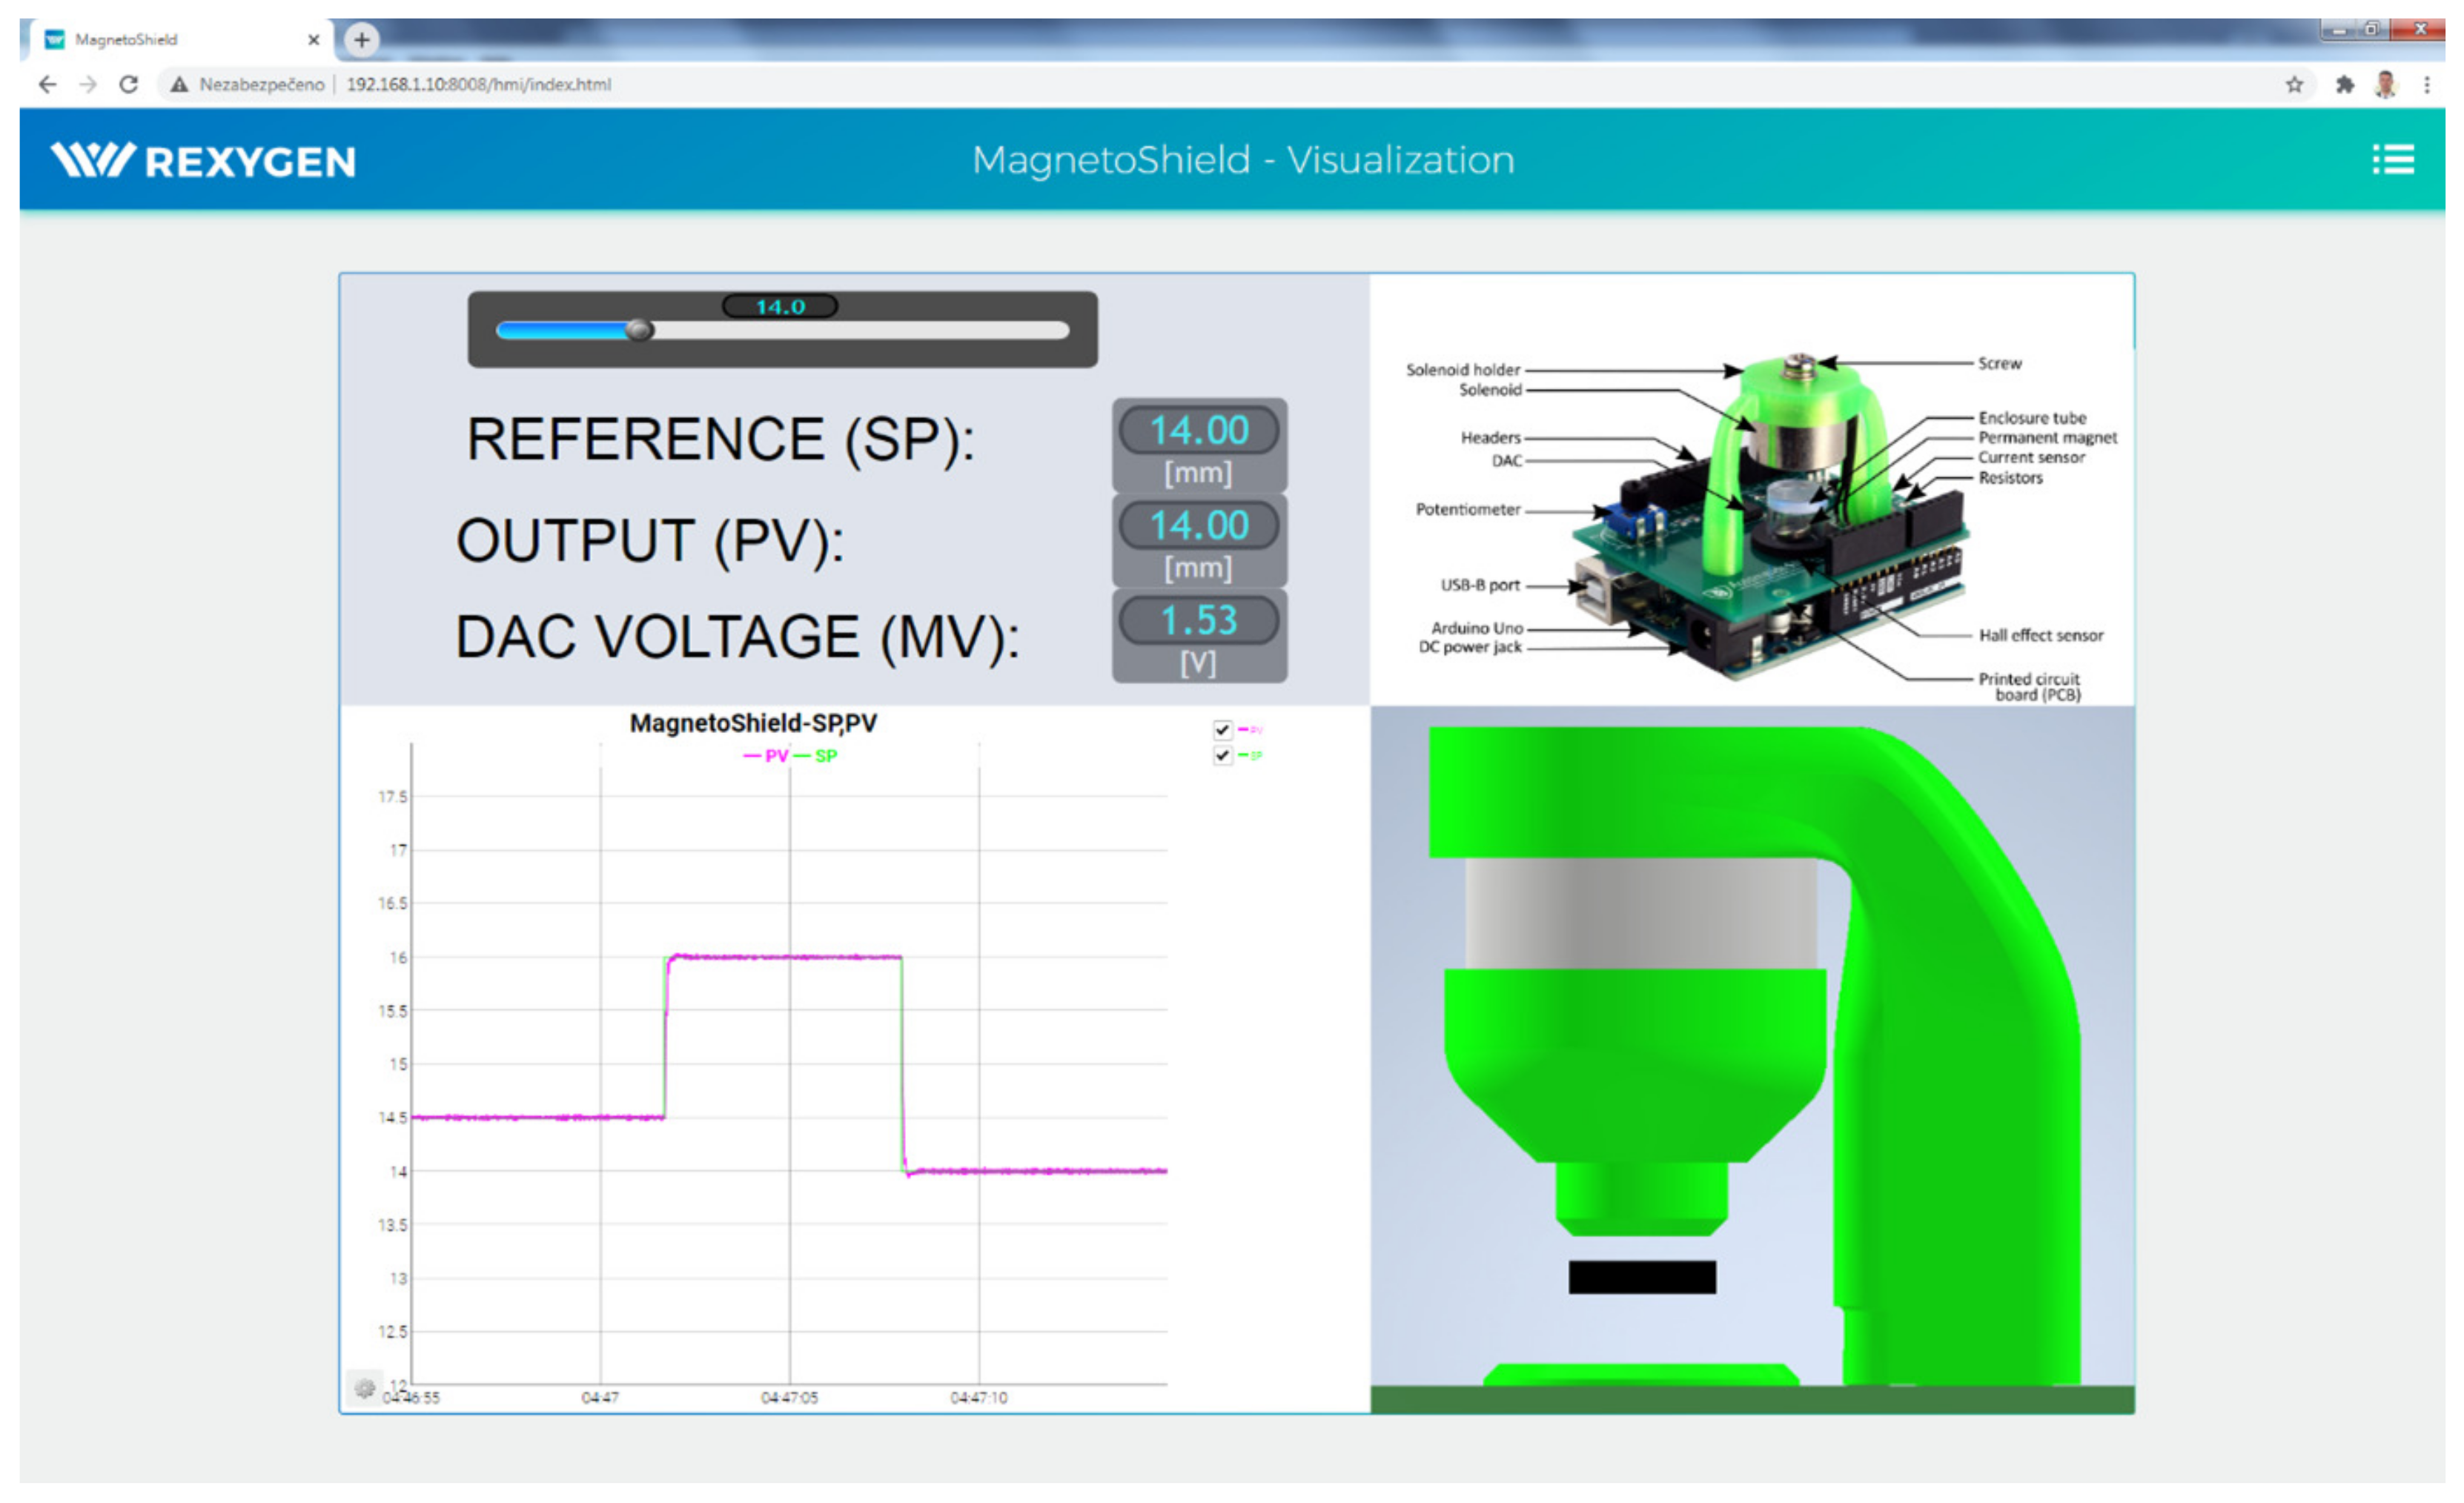Click the browser back arrow

point(47,85)
